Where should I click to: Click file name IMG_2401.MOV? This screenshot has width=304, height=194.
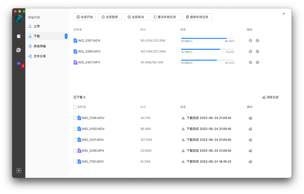[93, 140]
